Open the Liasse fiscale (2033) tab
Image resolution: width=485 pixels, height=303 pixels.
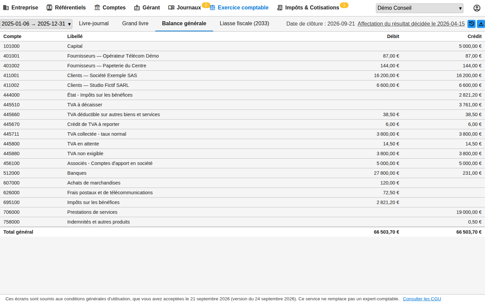[x=245, y=24]
